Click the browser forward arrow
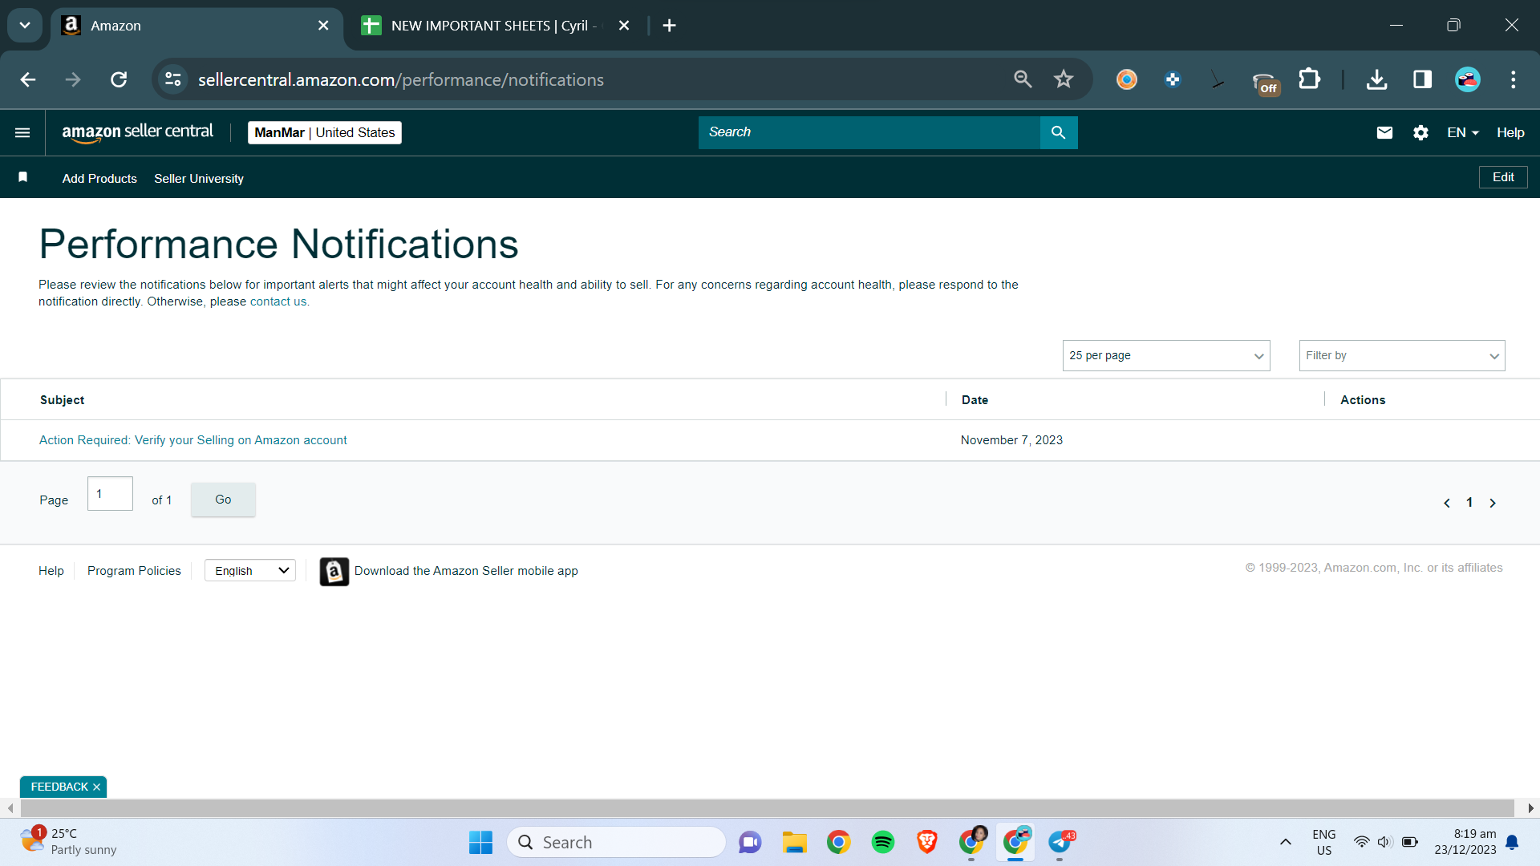The image size is (1540, 866). (73, 79)
